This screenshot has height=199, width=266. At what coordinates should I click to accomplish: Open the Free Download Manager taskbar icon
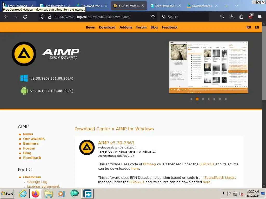click(x=87, y=194)
